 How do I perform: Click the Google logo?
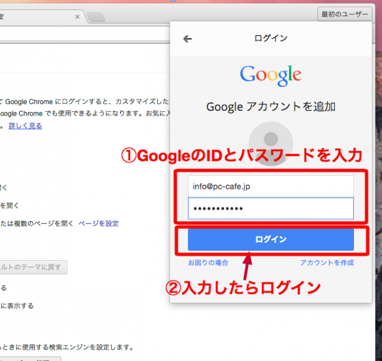click(270, 75)
